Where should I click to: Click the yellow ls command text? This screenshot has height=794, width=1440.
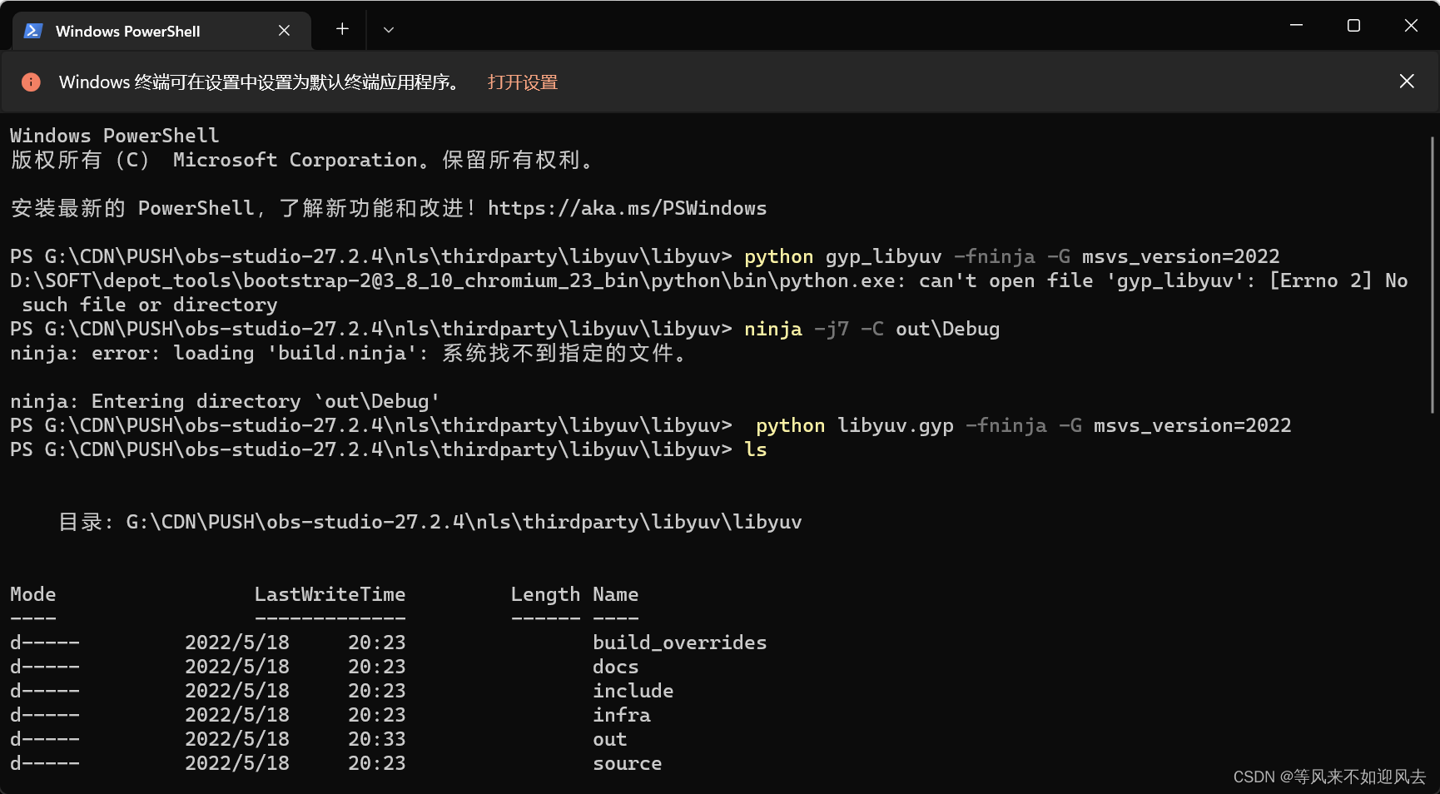click(756, 449)
